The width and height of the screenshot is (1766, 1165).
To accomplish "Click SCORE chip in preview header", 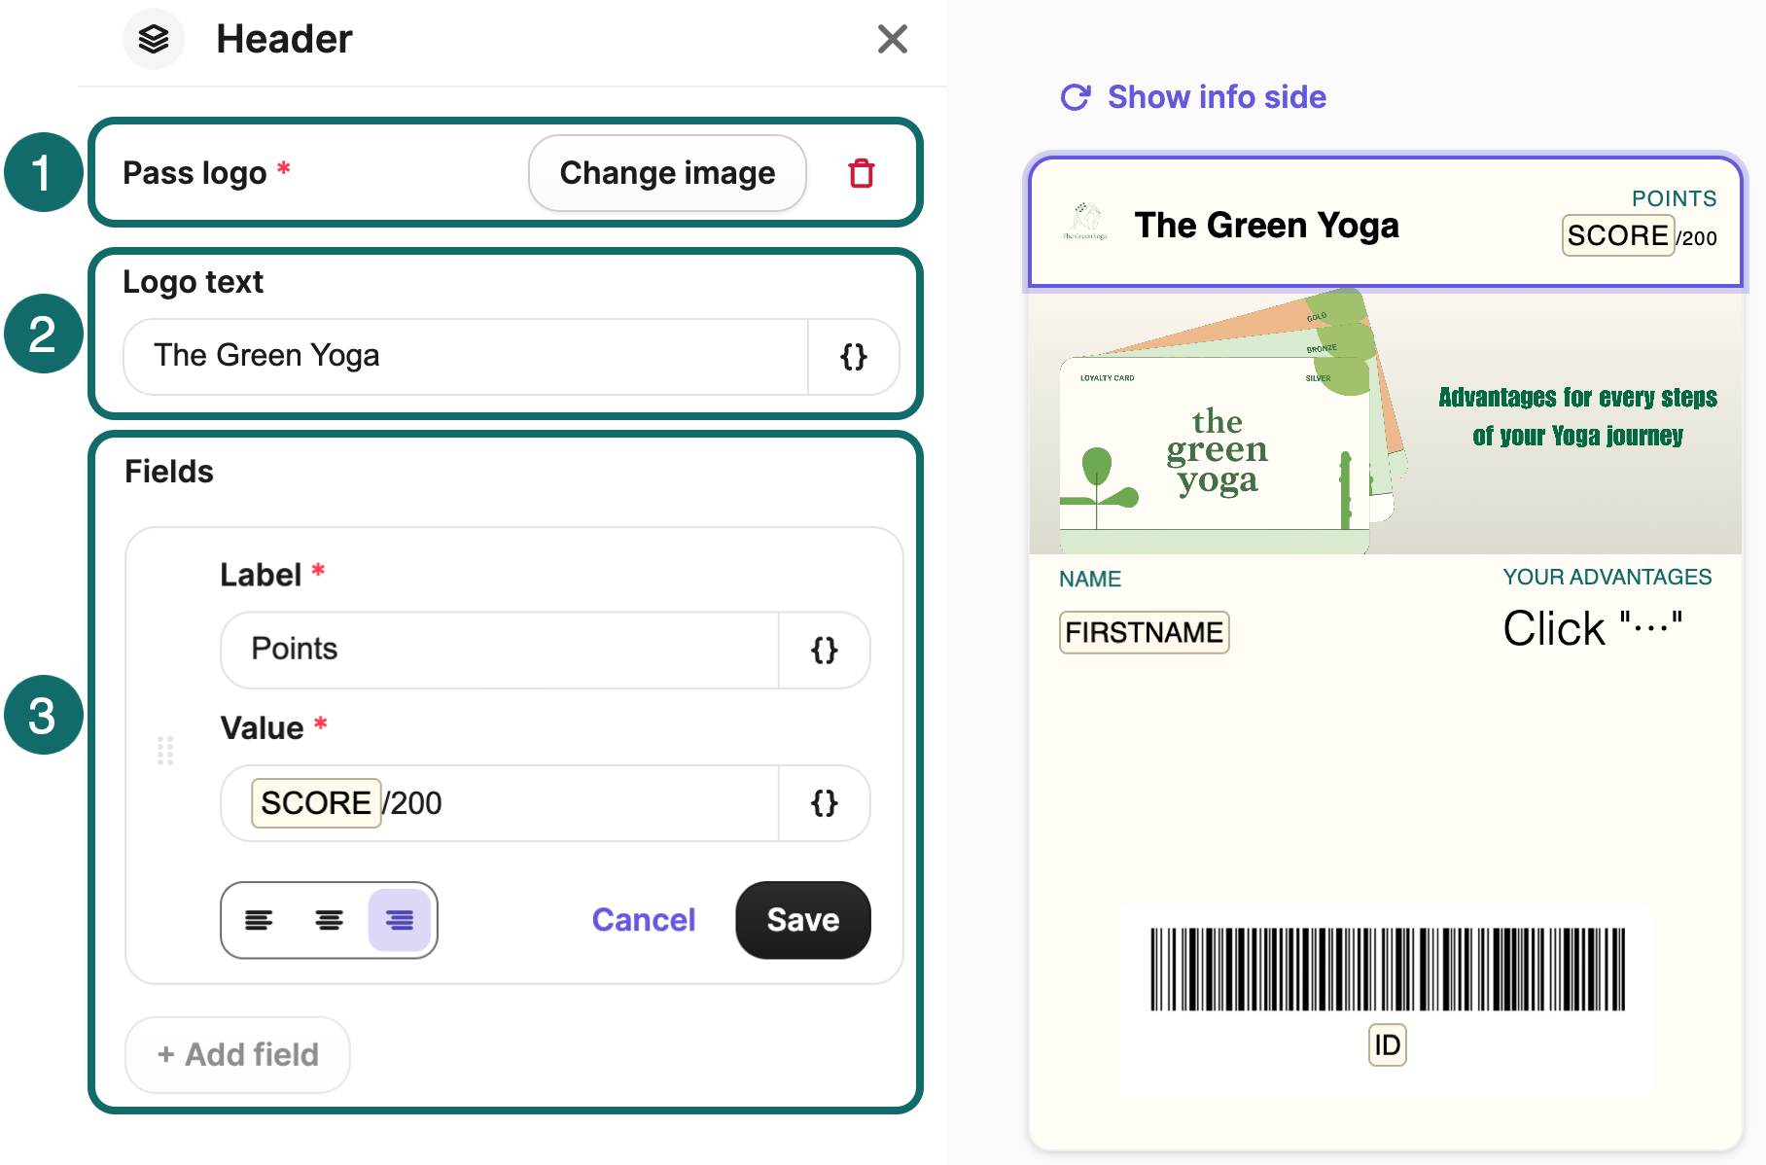I will click(x=1618, y=235).
